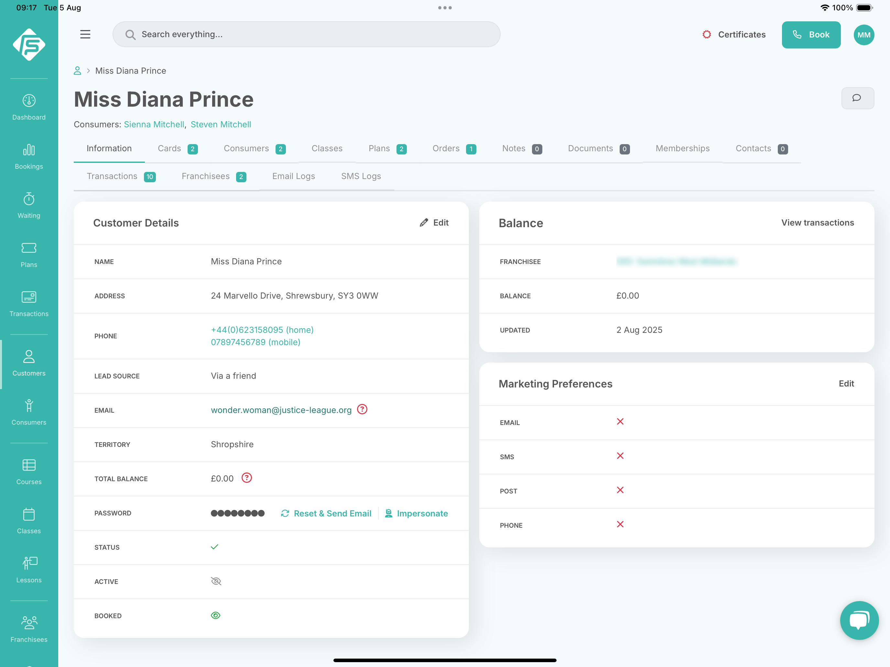The width and height of the screenshot is (890, 667).
Task: Open the Sienna Mitchell consumer link
Action: tap(154, 125)
